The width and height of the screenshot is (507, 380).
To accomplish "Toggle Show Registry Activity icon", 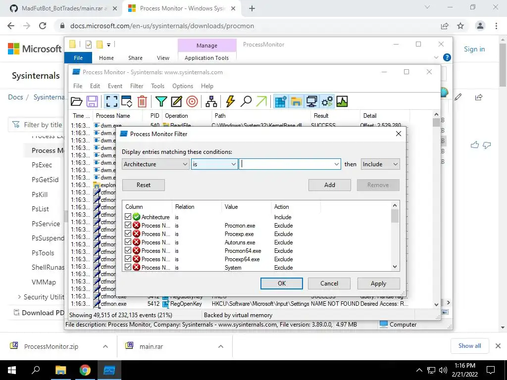I will 281,101.
